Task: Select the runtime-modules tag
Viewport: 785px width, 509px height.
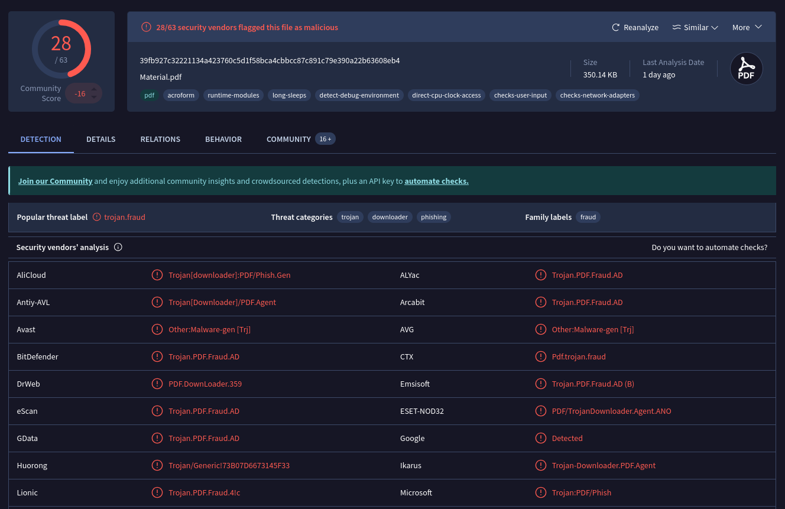Action: 233,95
